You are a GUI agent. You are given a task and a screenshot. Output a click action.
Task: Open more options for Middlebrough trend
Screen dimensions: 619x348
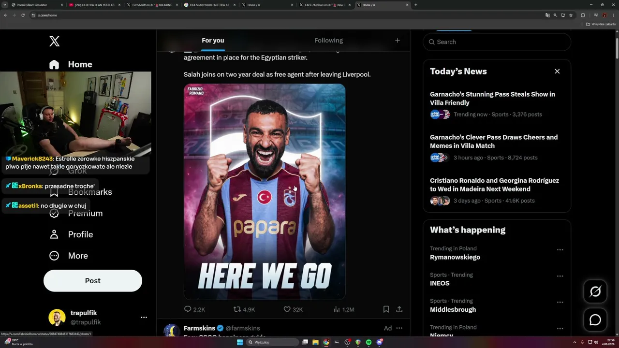tap(560, 302)
